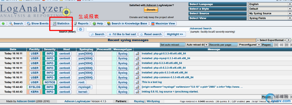This screenshot has width=292, height=105.
Task: Open the Auto reload dropdown
Action: [x=197, y=45]
